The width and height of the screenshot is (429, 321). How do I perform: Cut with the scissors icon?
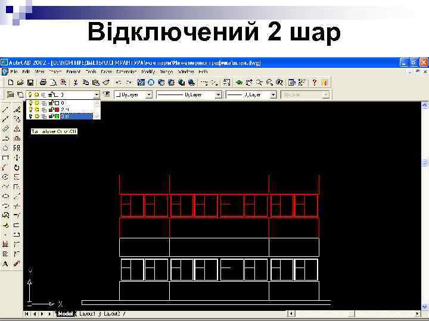(76, 82)
